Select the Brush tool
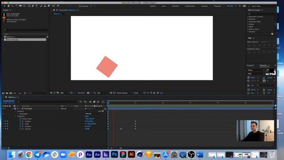Viewport: 284px width, 160px height. pyautogui.click(x=41, y=6)
